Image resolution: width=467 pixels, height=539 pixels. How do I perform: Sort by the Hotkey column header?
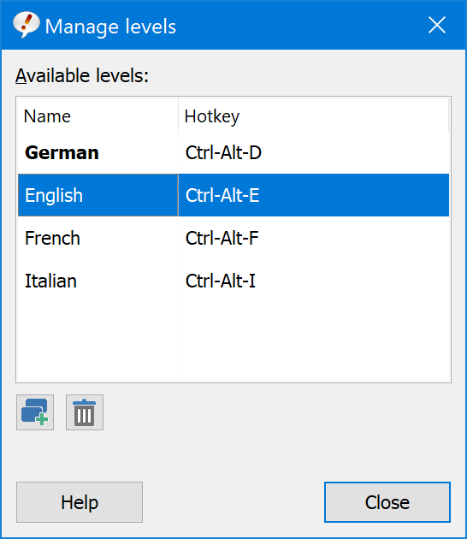pos(313,115)
